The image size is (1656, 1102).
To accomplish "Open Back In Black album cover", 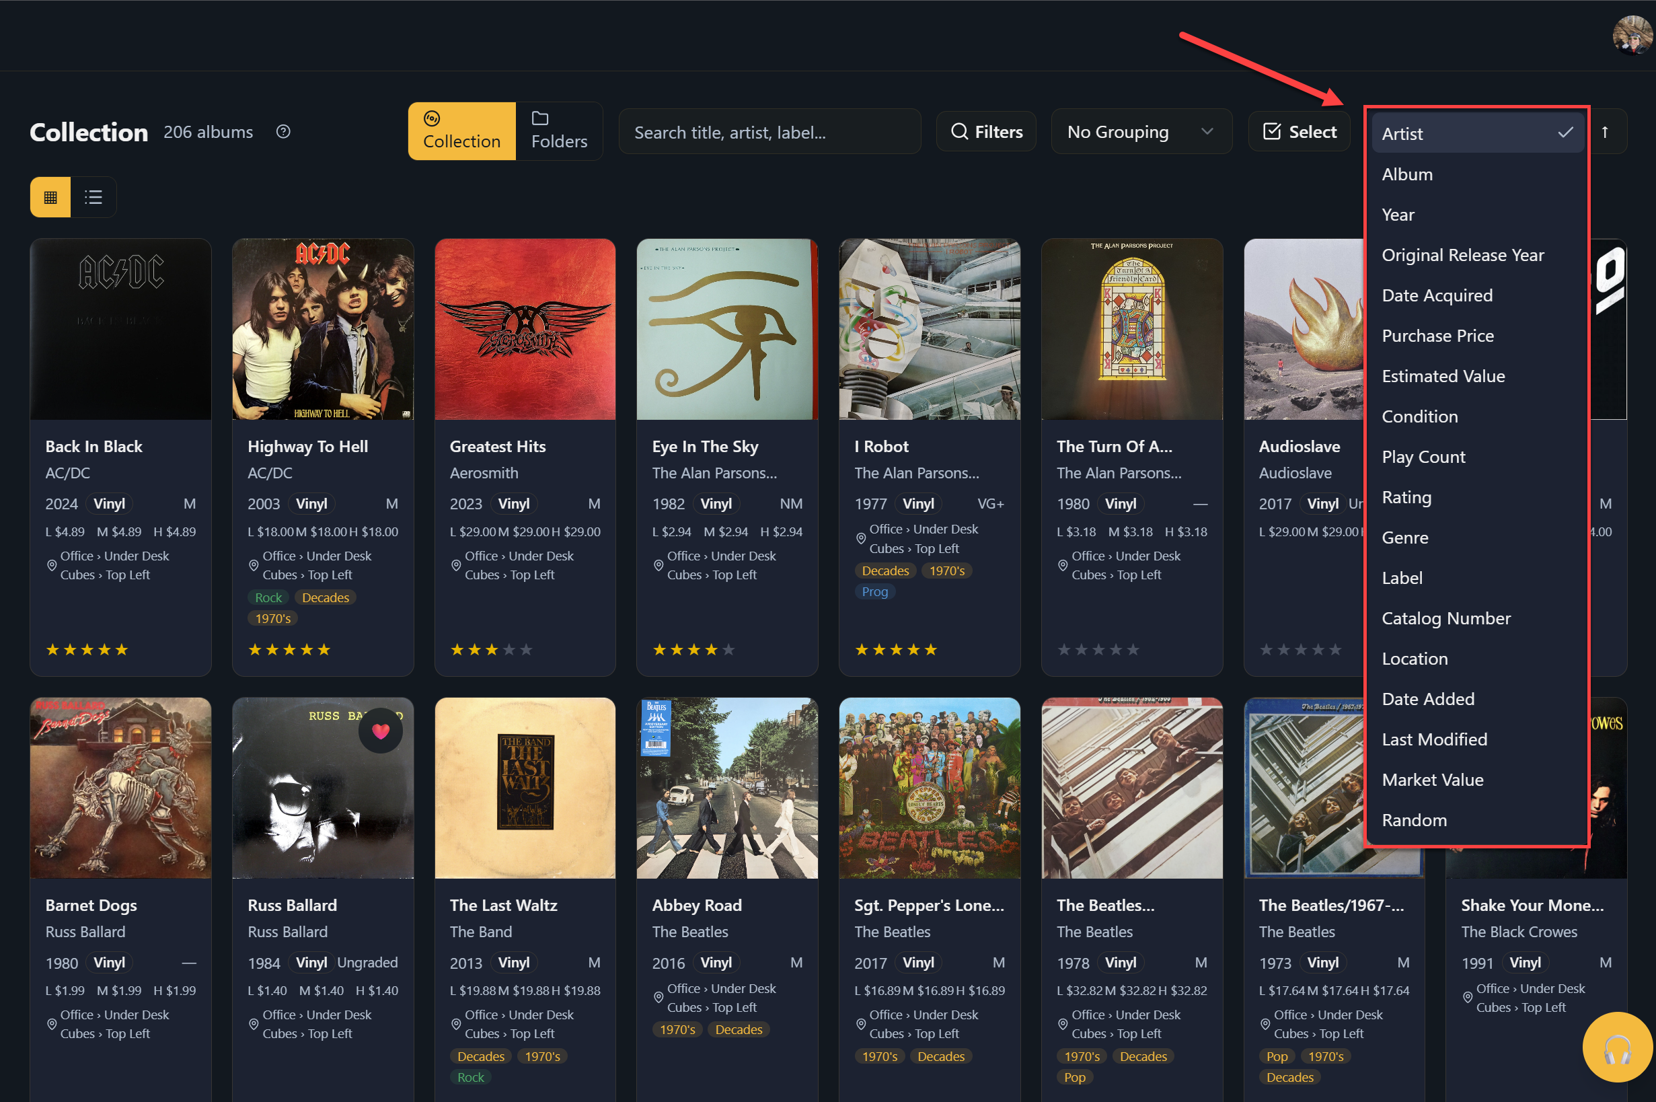I will click(121, 330).
